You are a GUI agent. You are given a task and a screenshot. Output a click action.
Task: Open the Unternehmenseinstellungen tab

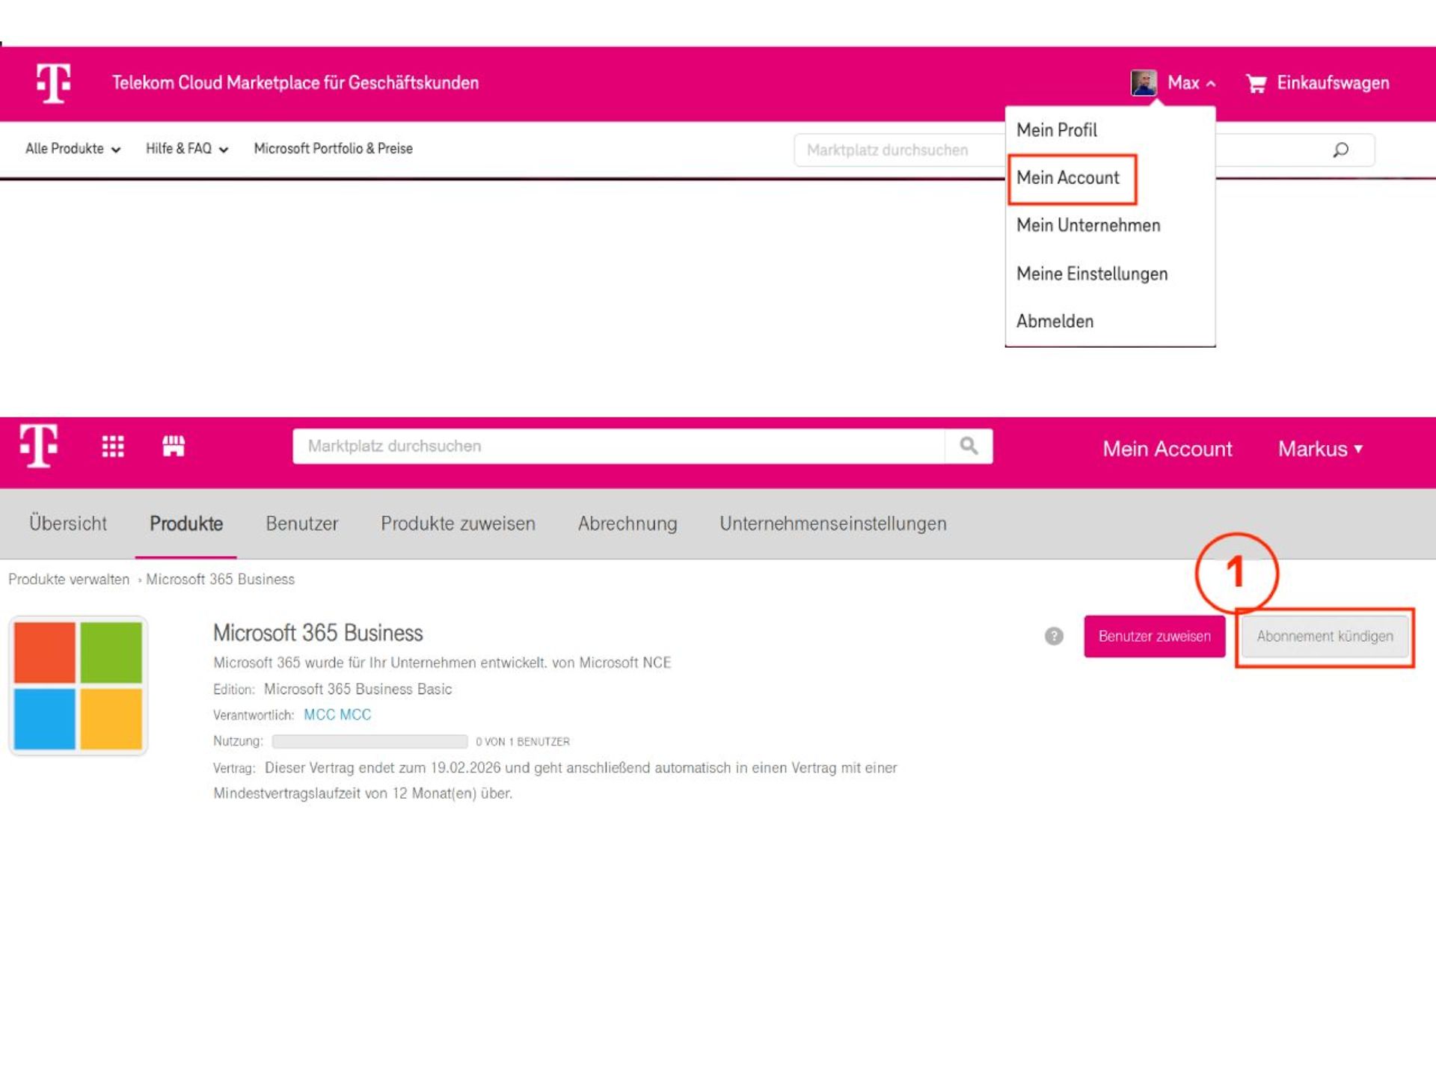833,524
